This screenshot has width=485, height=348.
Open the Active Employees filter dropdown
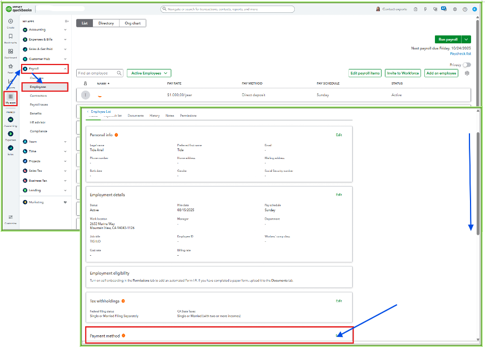pos(149,73)
